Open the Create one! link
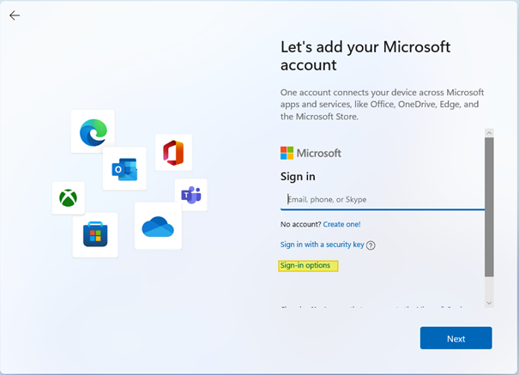The width and height of the screenshot is (519, 375). [x=341, y=225]
